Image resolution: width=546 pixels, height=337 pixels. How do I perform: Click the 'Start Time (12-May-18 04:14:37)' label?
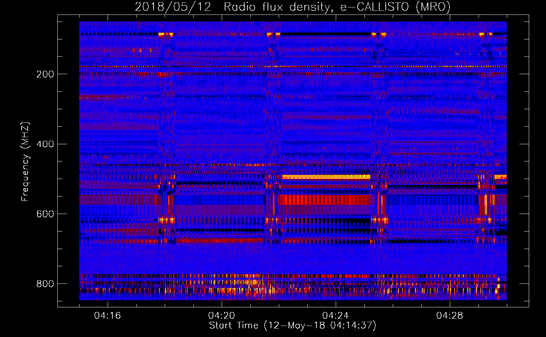tap(293, 326)
